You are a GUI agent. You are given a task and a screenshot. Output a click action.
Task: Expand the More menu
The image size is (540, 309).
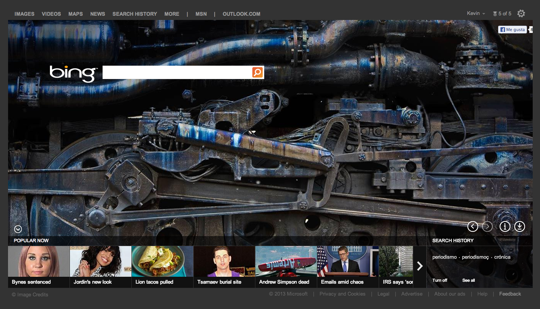point(172,14)
